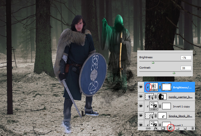Create a new layer
Viewport: 201px width, 136px height.
(x=185, y=128)
